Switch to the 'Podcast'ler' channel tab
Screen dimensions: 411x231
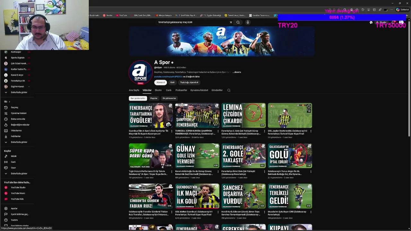pyautogui.click(x=181, y=90)
